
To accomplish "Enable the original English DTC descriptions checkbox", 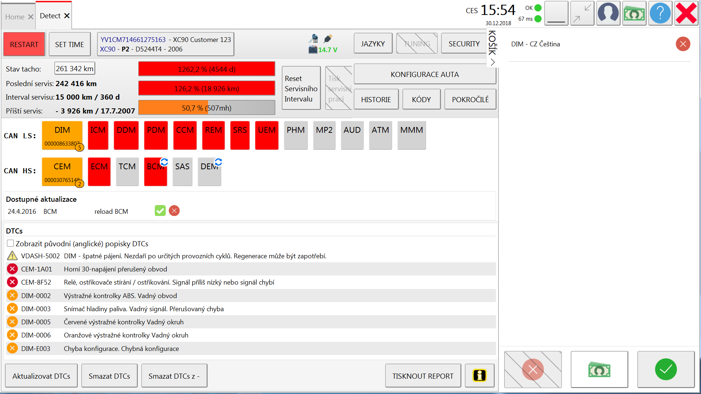I will [11, 243].
